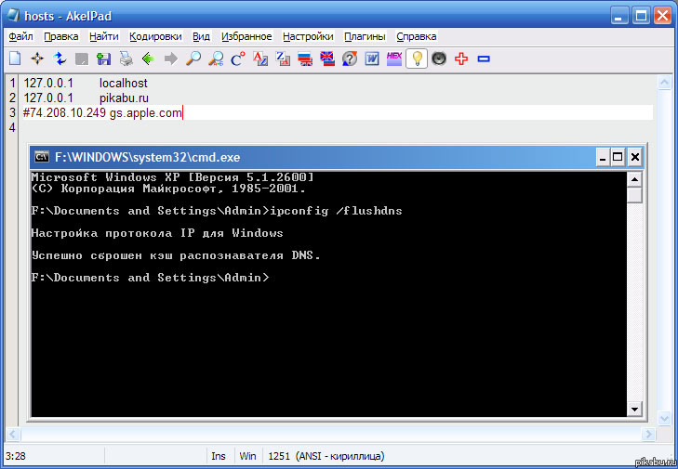678x469 pixels.
Task: Click the magnifying glass find icon
Action: click(193, 59)
